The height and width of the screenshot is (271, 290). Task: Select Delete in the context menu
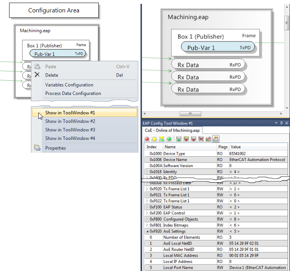(84, 75)
